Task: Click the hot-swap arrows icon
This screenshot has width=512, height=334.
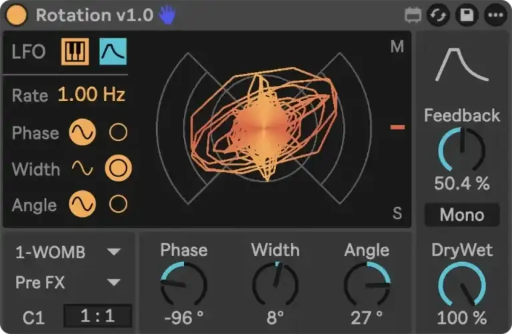Action: (x=438, y=15)
